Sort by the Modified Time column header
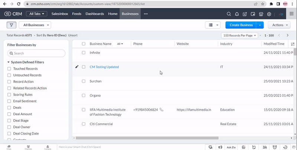This screenshot has height=150, width=297. point(274,44)
